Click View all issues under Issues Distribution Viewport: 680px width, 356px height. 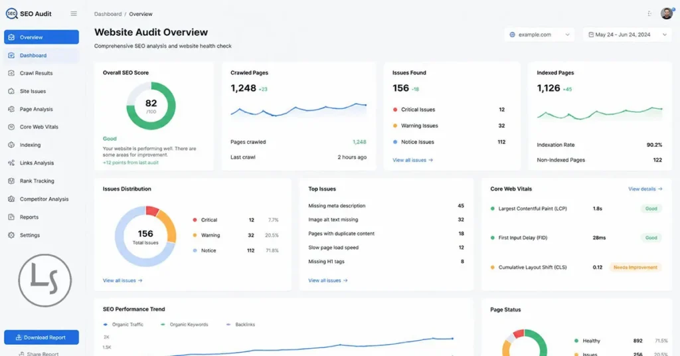click(x=122, y=280)
